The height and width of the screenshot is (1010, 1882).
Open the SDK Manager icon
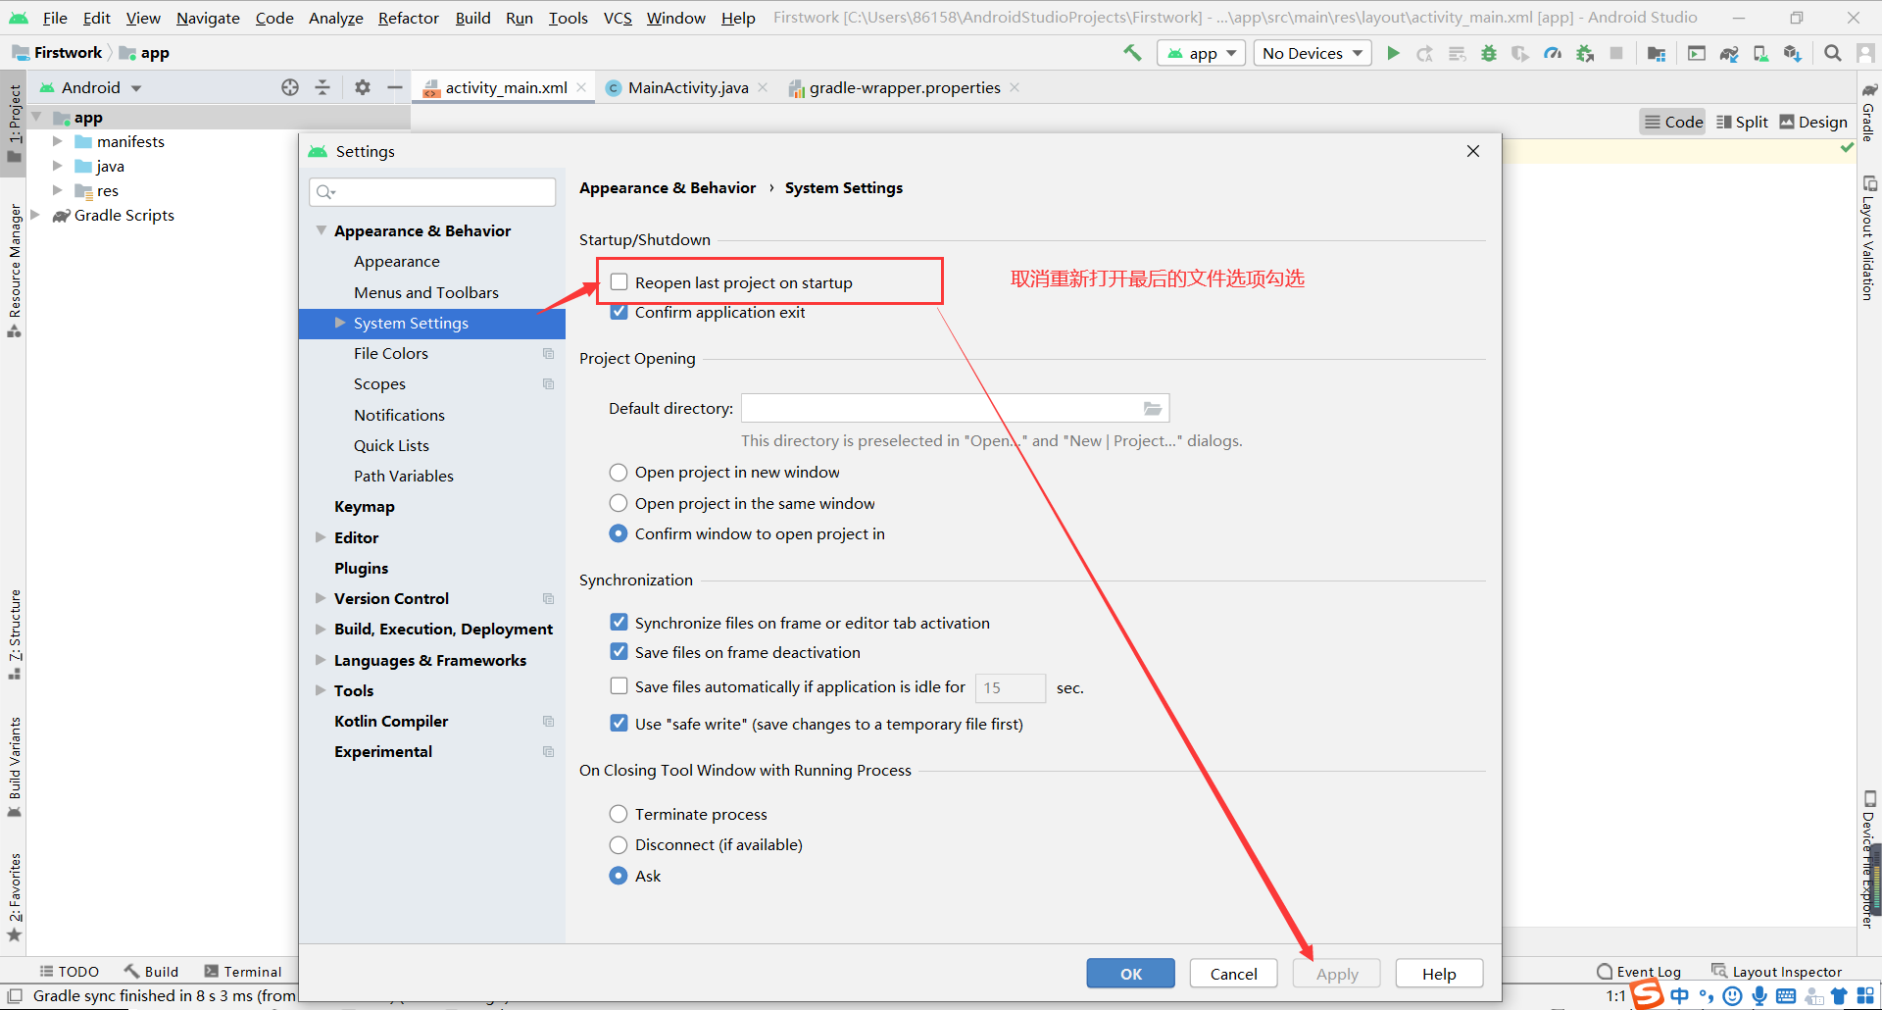(x=1793, y=53)
